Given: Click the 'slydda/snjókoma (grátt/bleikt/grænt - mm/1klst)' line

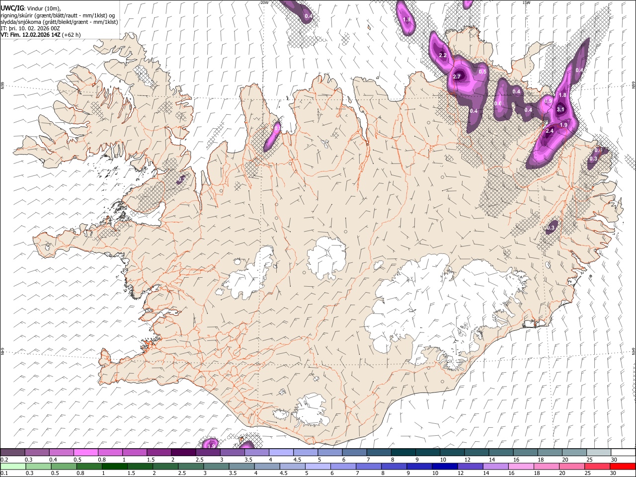Looking at the screenshot, I should point(59,21).
